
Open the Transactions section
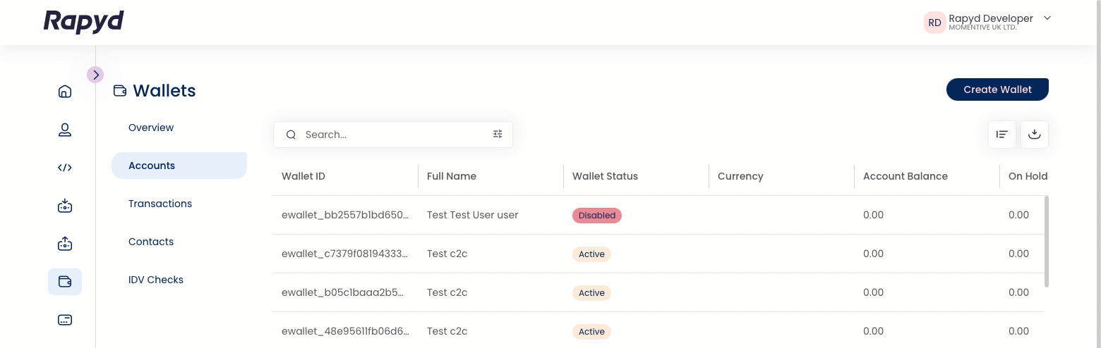click(x=160, y=204)
